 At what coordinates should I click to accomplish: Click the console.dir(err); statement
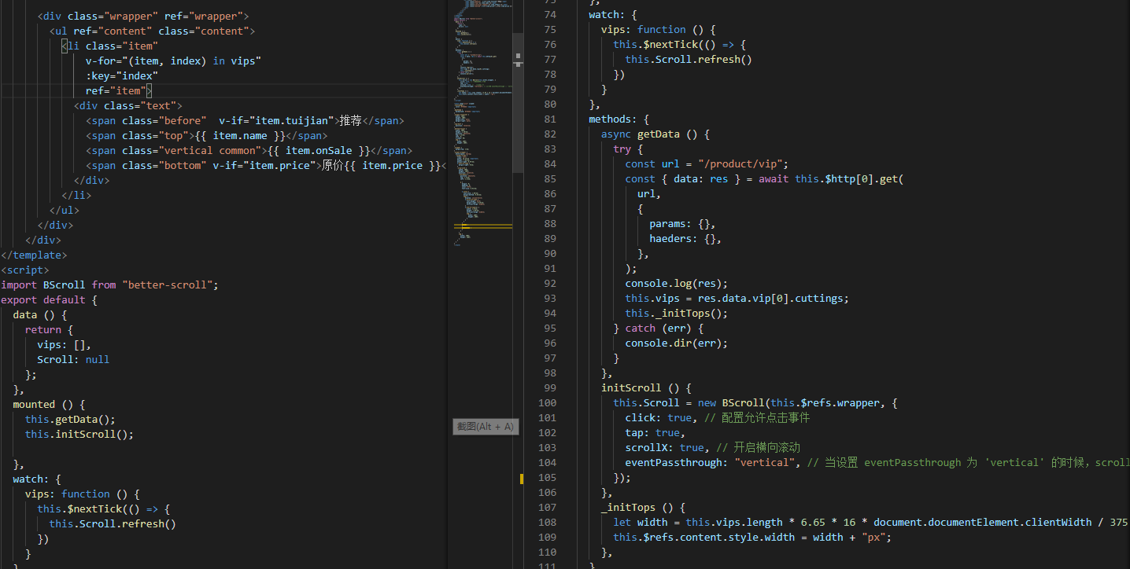pyautogui.click(x=677, y=343)
